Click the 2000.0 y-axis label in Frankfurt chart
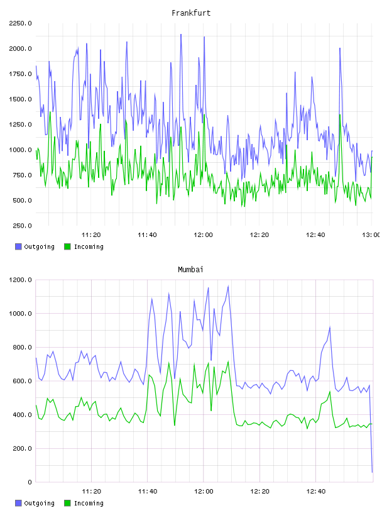Image resolution: width=382 pixels, height=513 pixels. pos(20,49)
